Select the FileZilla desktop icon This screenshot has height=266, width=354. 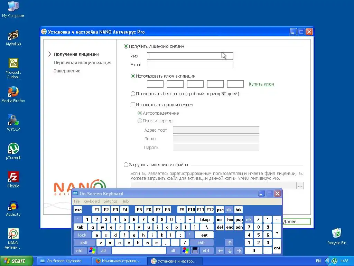[13, 180]
